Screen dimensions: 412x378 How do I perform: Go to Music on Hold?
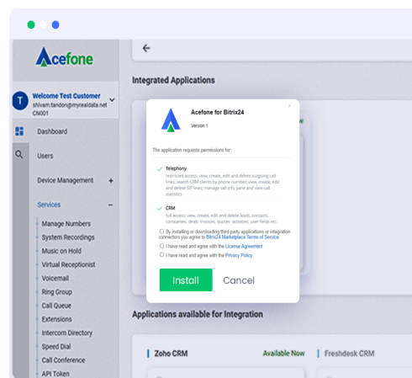click(61, 251)
